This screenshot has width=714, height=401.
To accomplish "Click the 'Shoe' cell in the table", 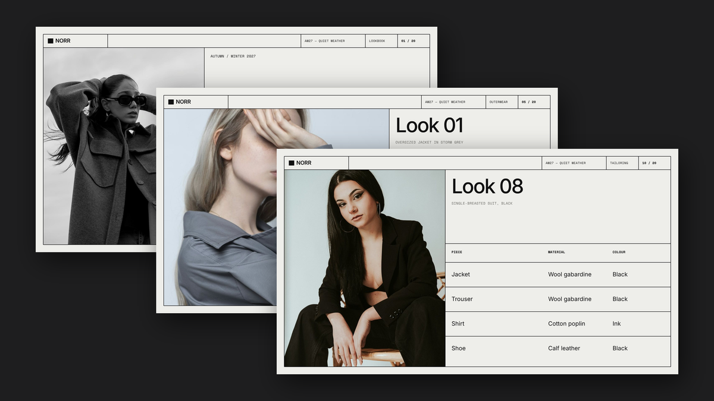I will [x=459, y=349].
